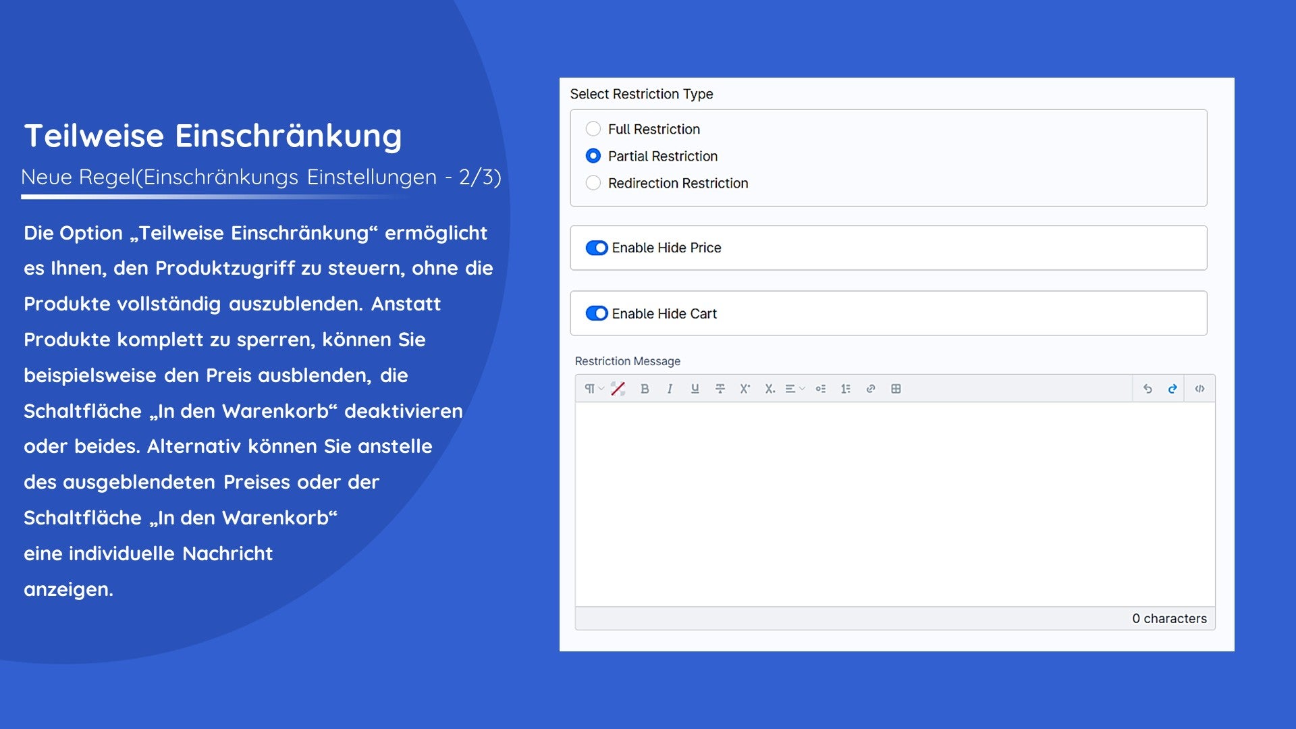Select the subscript icon

[769, 389]
